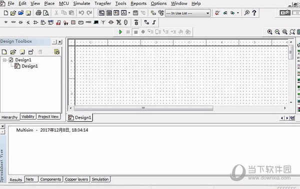The width and height of the screenshot is (300, 189).
Task: Collapse the Design1 root tree node
Action: coord(4,60)
